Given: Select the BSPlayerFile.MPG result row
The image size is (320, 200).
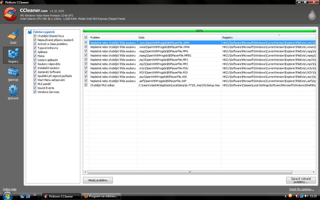Looking at the screenshot, I should pos(199,51).
